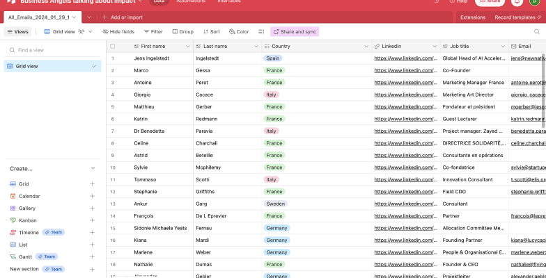
Task: Select the All_Emails_2024_01_29_1 table tab
Action: point(39,17)
